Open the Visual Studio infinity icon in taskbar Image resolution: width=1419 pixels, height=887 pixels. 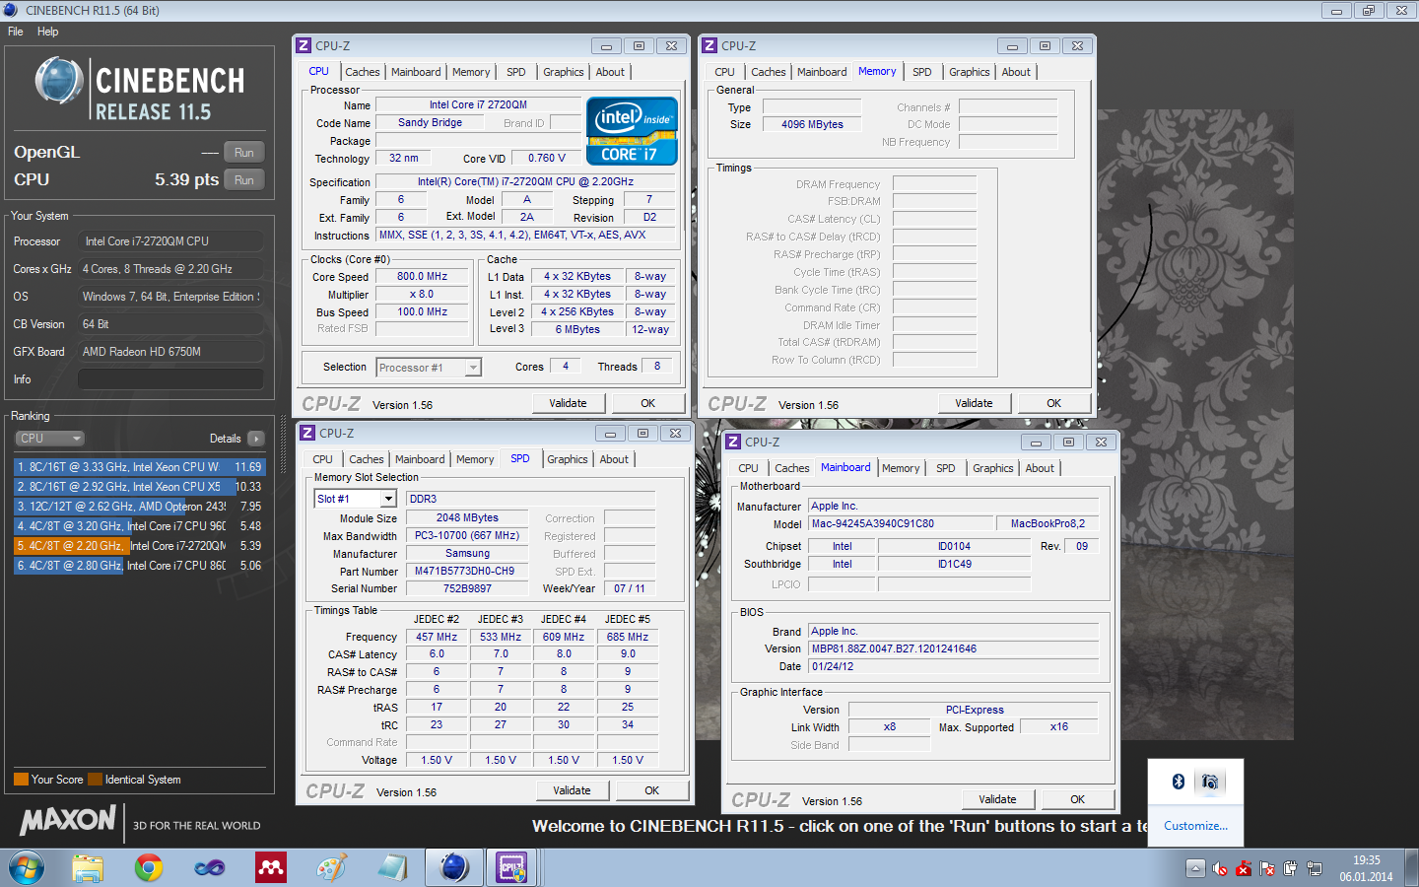(210, 868)
